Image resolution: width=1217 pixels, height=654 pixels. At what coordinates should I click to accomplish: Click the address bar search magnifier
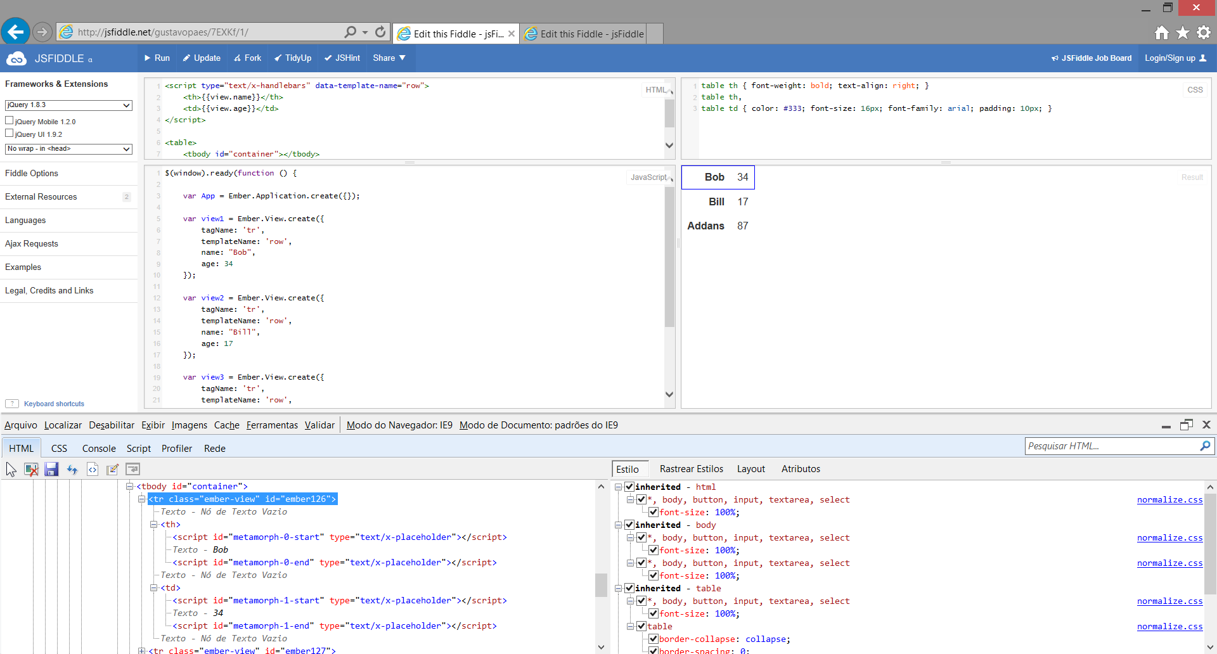[350, 32]
